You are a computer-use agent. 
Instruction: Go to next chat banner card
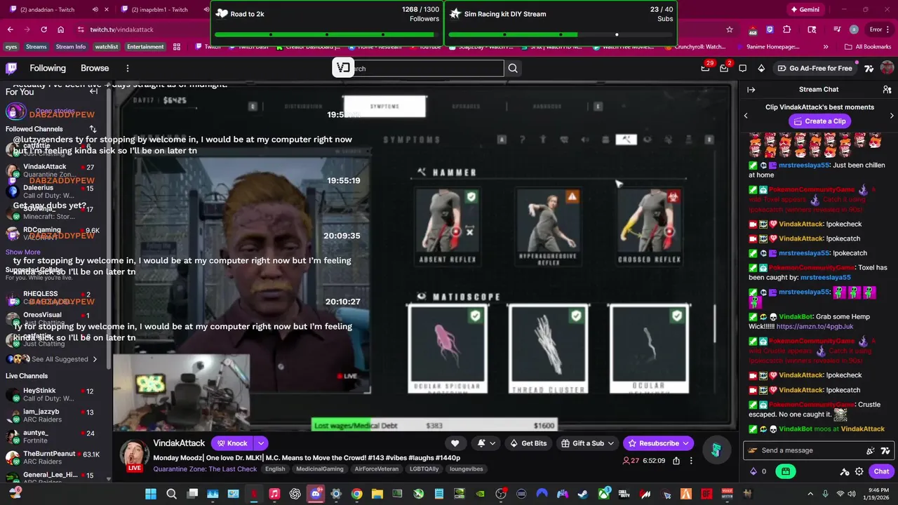pos(892,115)
